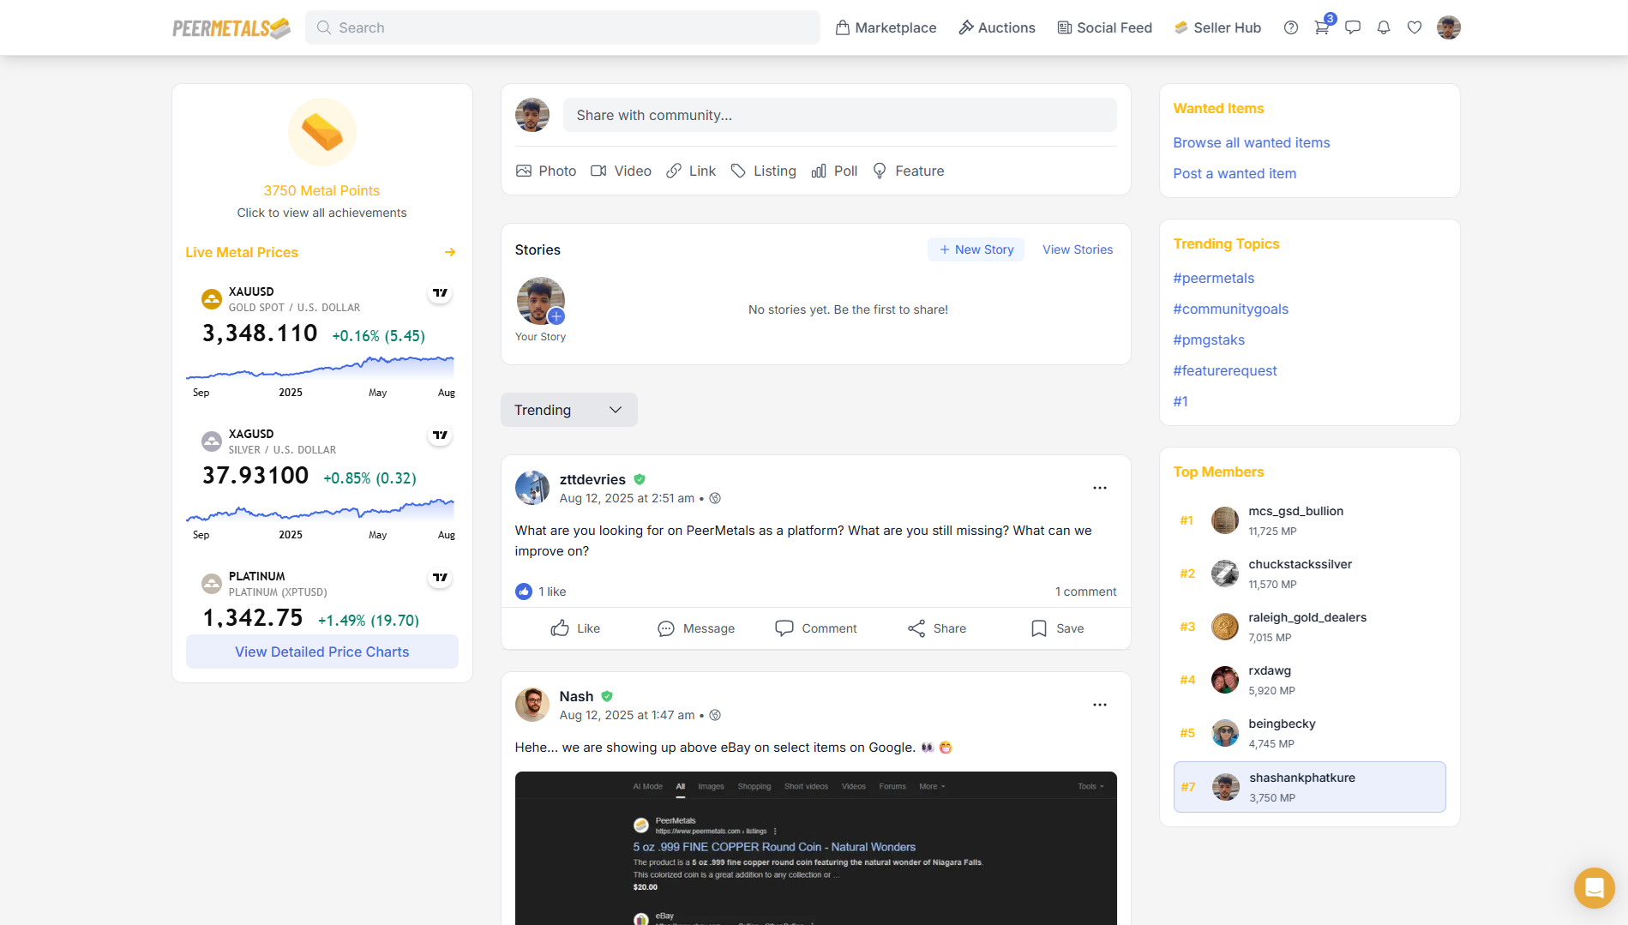Open the #featurerequest trending topic

[1225, 370]
